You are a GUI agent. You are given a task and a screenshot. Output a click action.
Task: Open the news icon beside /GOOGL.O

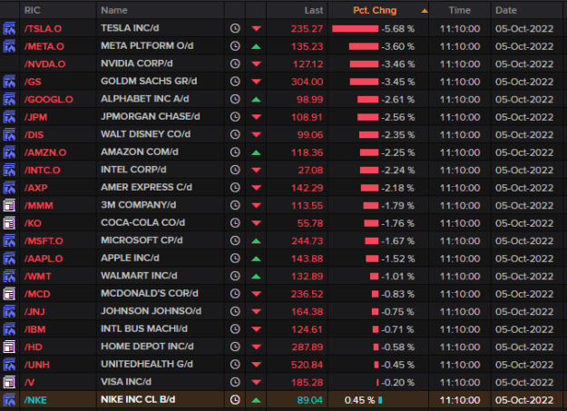click(x=9, y=100)
